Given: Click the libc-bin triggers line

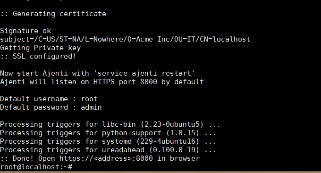Looking at the screenshot, I should [x=110, y=124].
